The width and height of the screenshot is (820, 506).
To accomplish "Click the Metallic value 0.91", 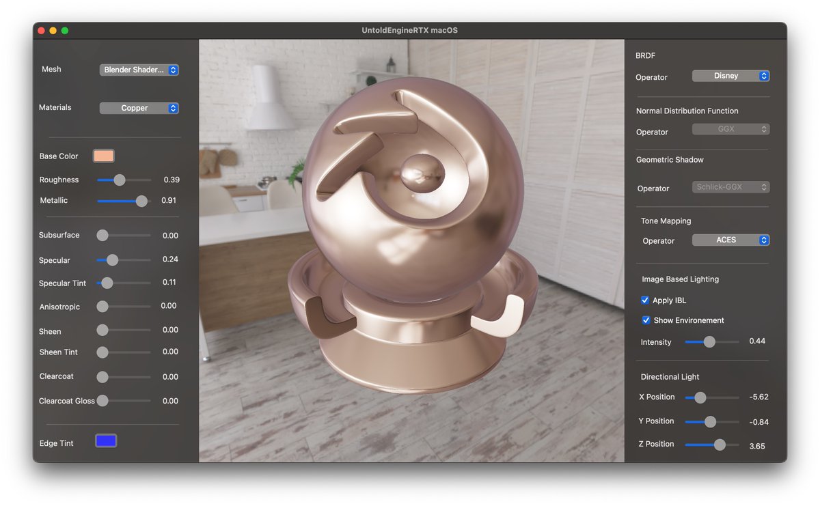I will (x=169, y=200).
